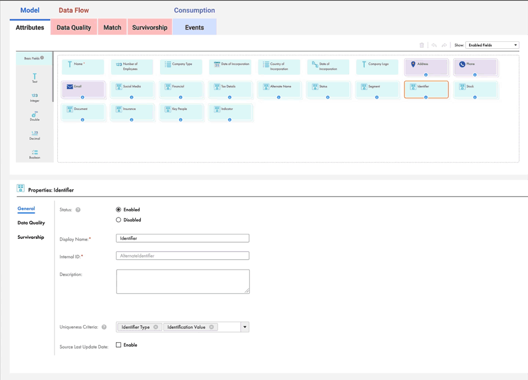528x380 pixels.
Task: Check the Source Last Update Date Enable box
Action: (118, 345)
